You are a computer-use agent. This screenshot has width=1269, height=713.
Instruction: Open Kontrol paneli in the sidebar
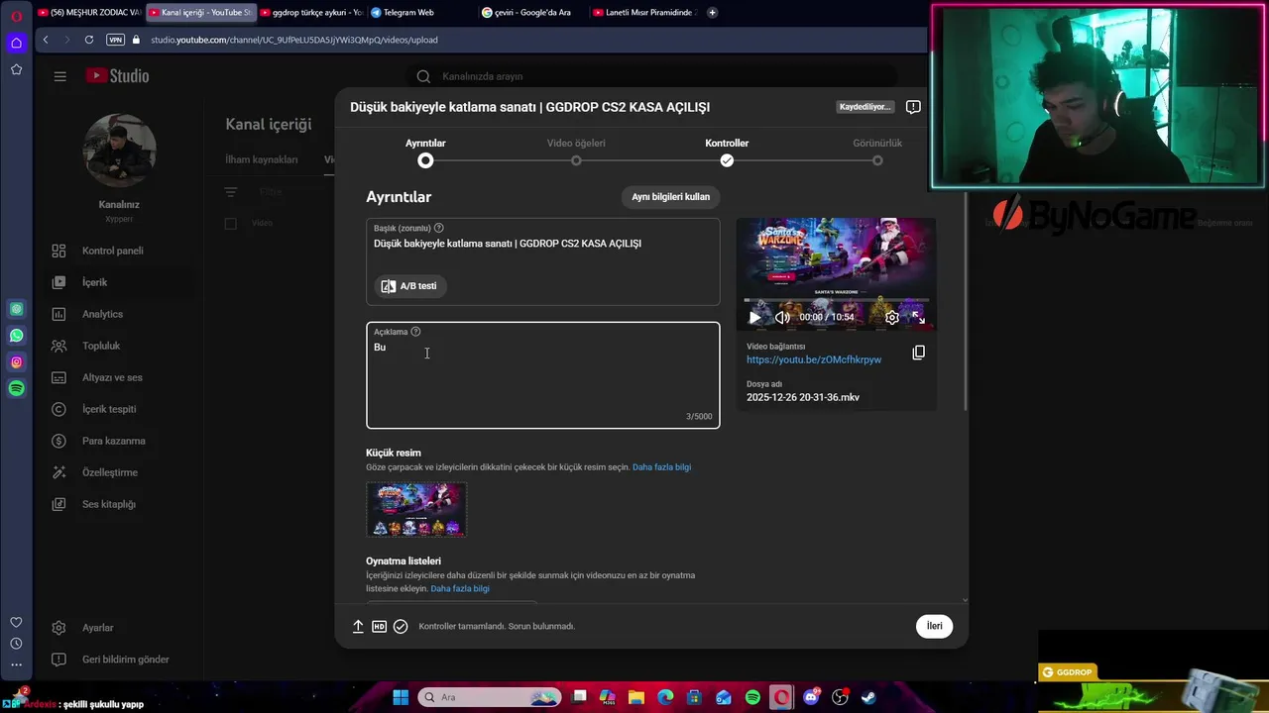coord(112,251)
